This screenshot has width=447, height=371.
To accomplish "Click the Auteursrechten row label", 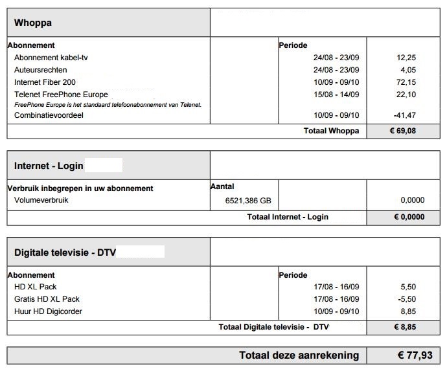I will (40, 70).
